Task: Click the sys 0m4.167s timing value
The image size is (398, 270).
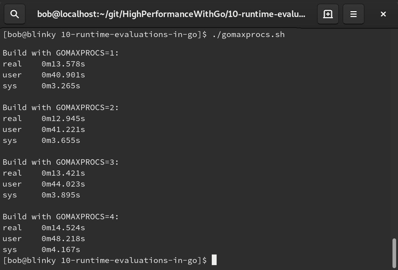Action: click(61, 249)
